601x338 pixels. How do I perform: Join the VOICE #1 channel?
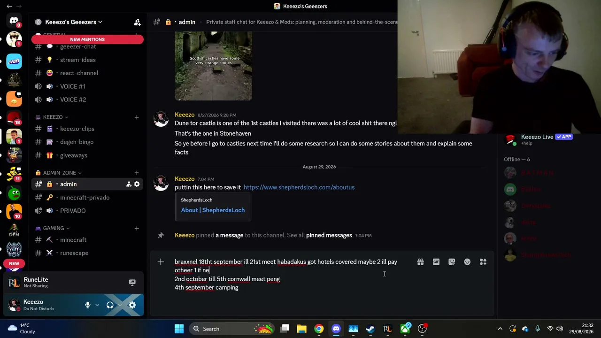87,86
